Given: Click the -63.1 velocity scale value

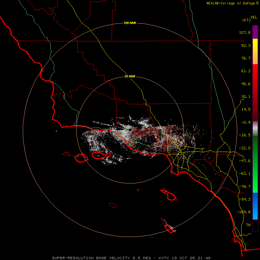Looking at the screenshot, I should [245, 174].
